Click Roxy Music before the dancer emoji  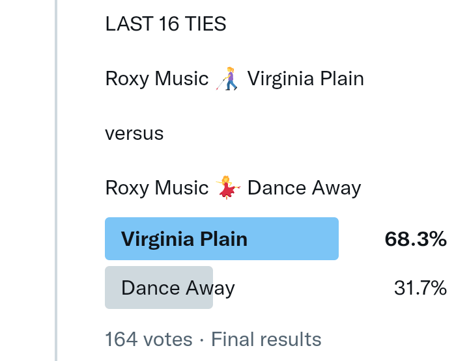(x=156, y=188)
